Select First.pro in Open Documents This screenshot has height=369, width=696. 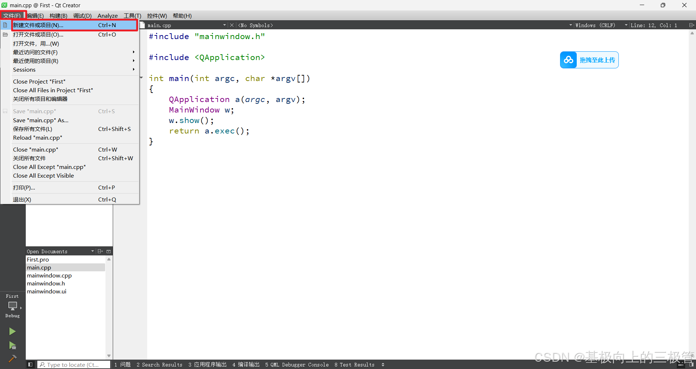65,259
